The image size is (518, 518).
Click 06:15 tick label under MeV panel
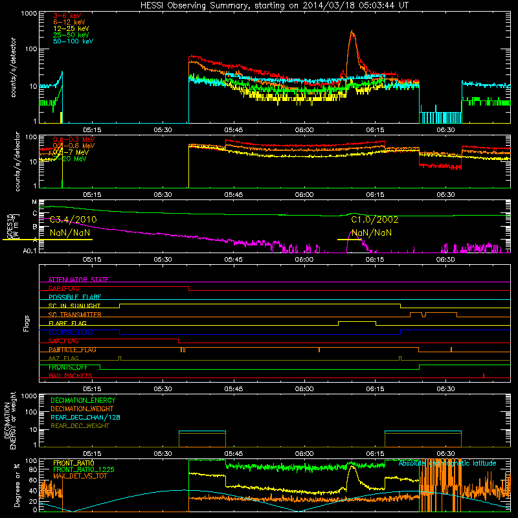tap(375, 195)
